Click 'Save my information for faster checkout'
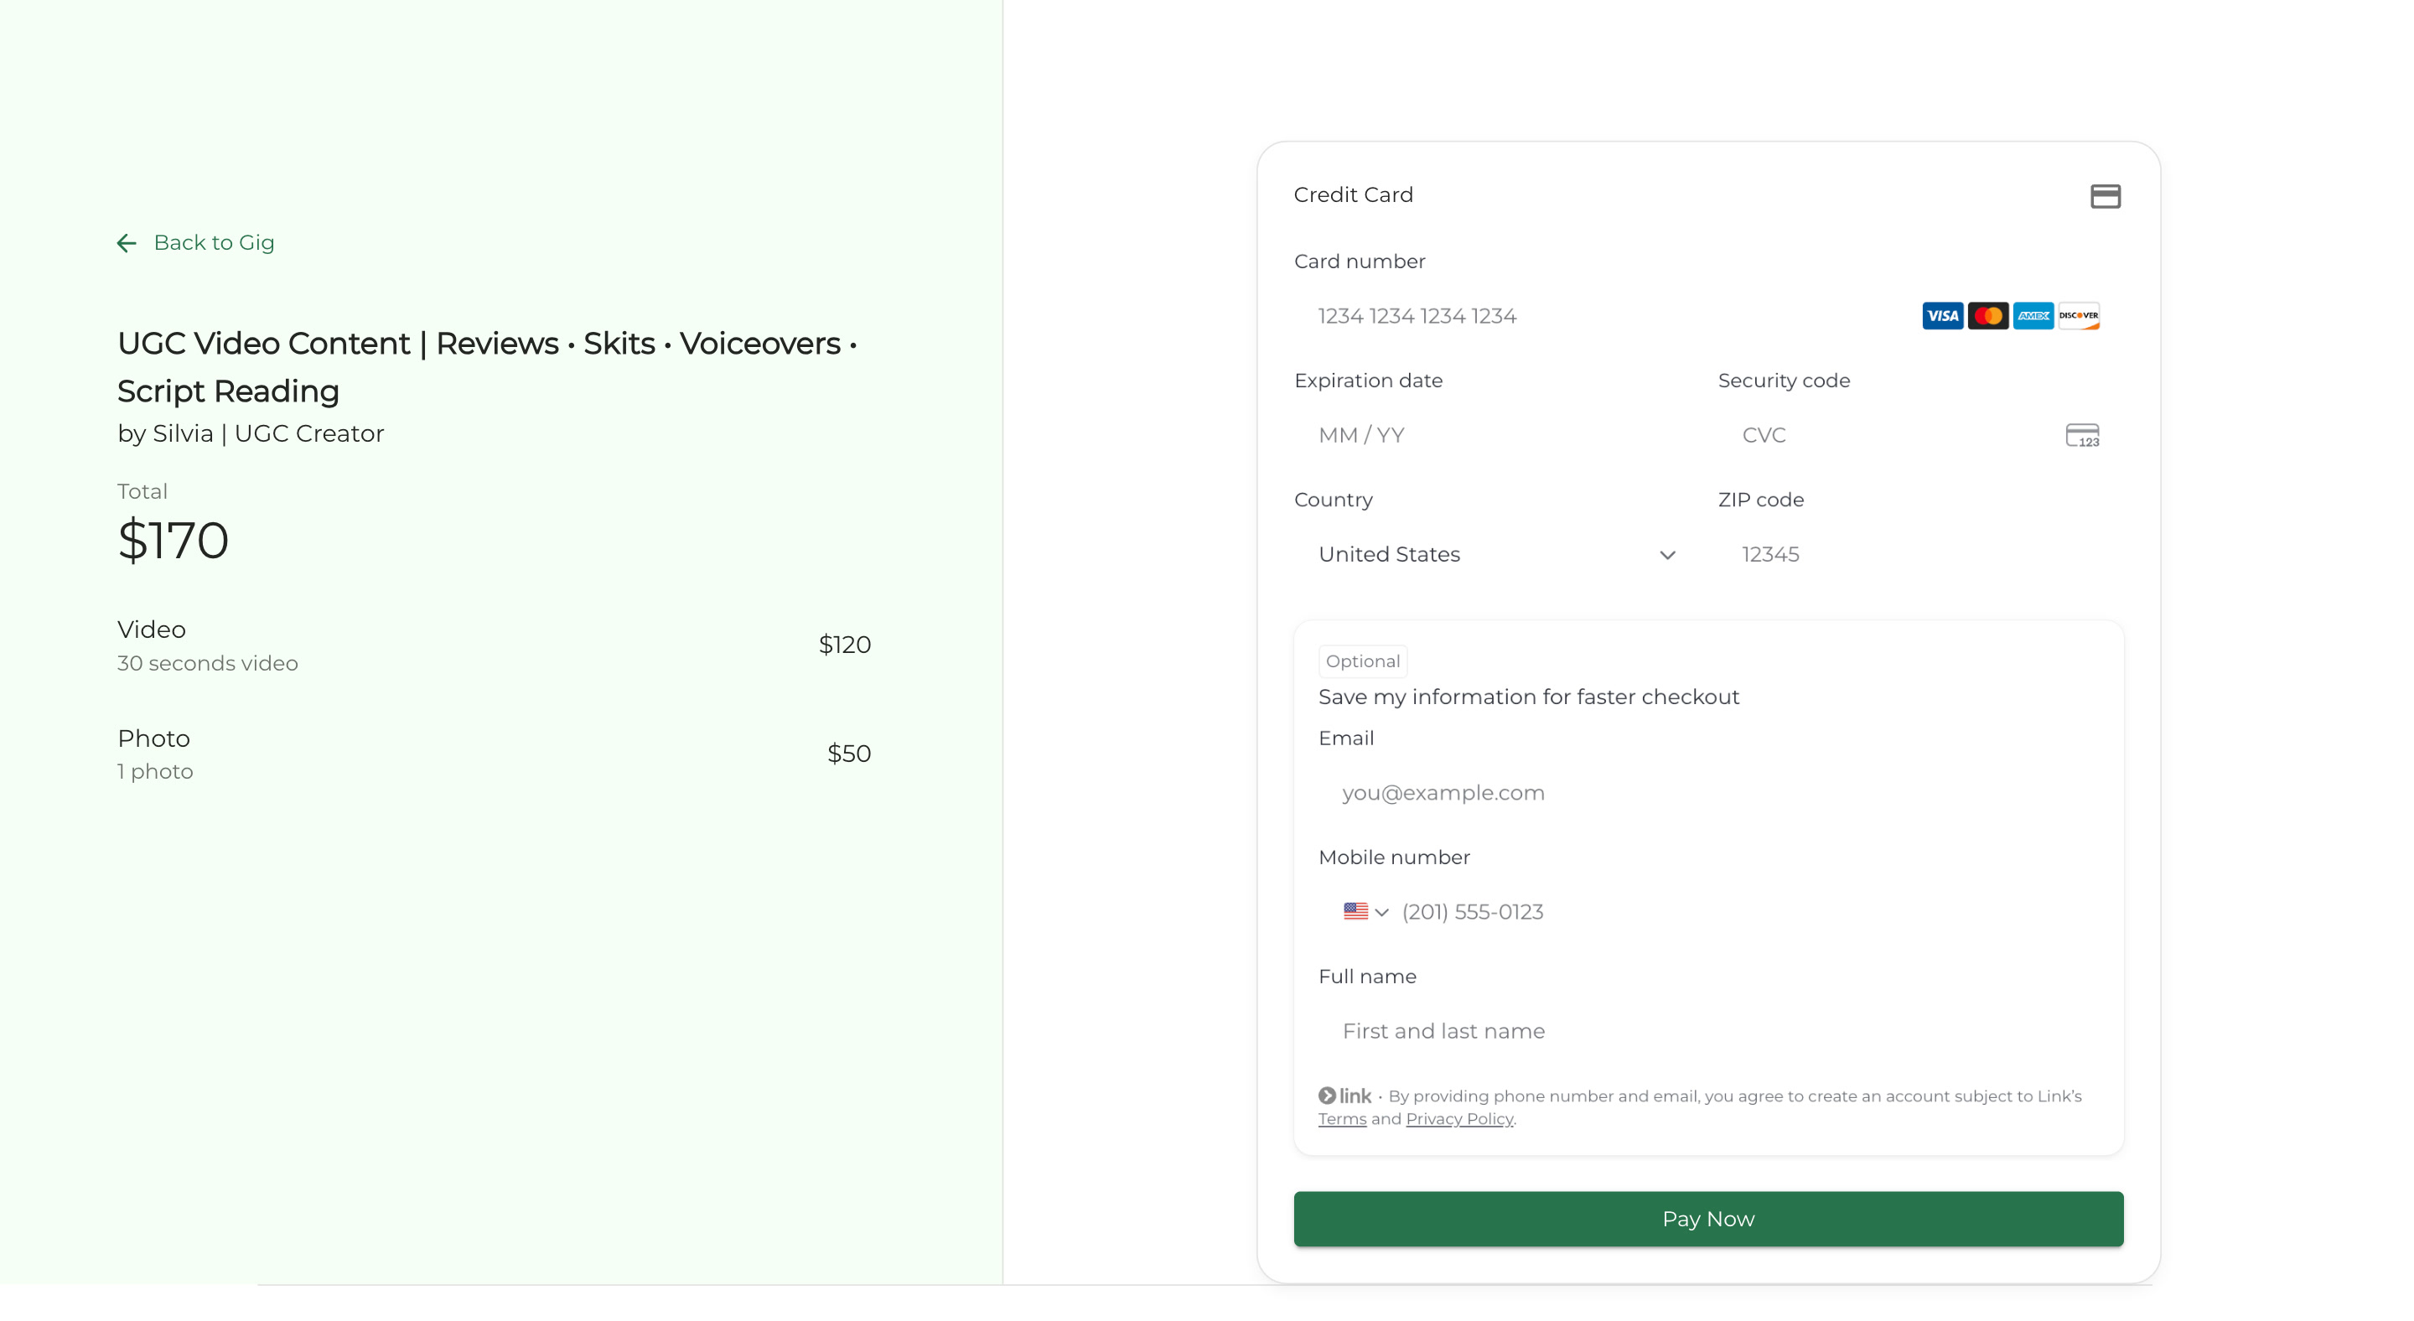Screen dimensions: 2414x1321 [x=1528, y=697]
